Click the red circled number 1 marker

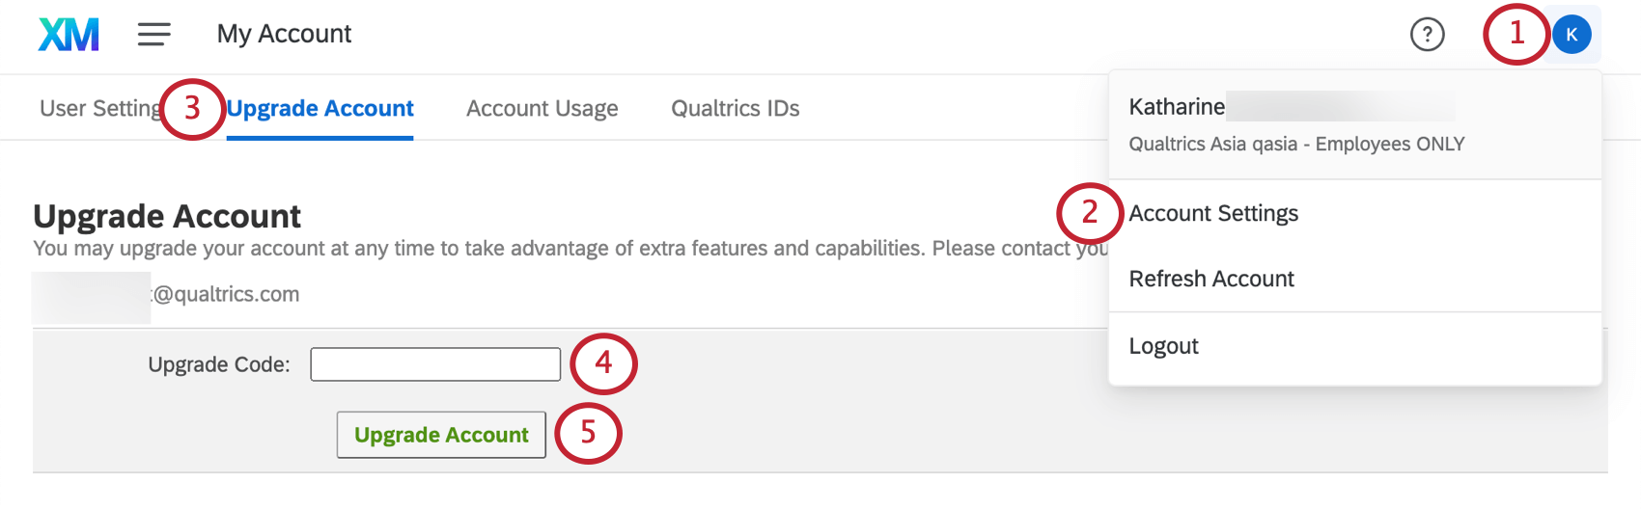click(x=1516, y=35)
